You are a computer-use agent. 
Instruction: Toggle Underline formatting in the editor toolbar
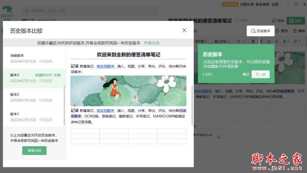point(269,42)
